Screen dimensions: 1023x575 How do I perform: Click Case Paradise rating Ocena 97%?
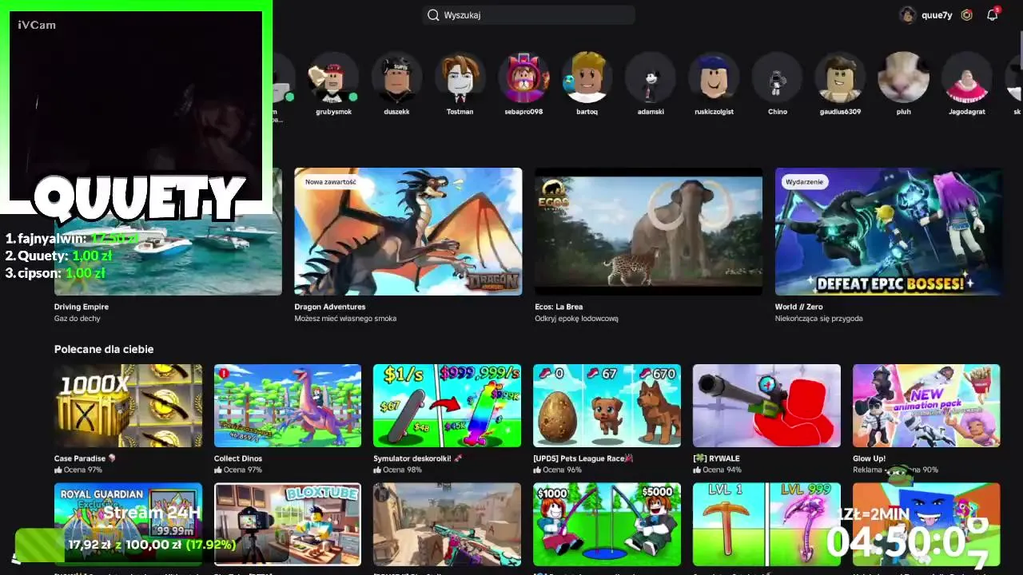point(78,470)
